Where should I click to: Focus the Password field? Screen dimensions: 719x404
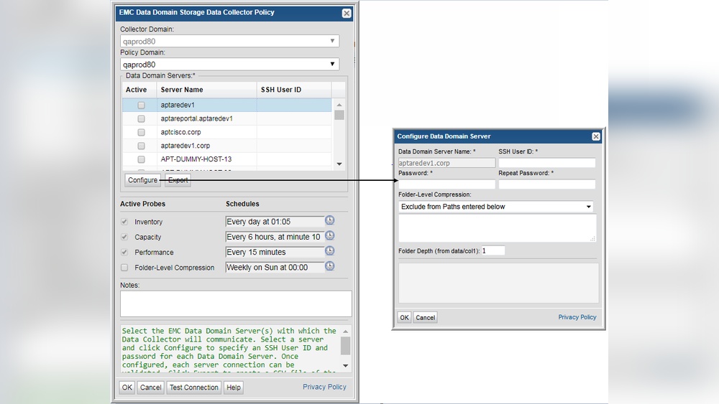point(446,184)
